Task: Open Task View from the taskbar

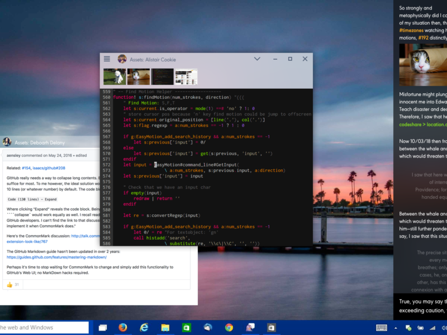Action: pyautogui.click(x=103, y=328)
